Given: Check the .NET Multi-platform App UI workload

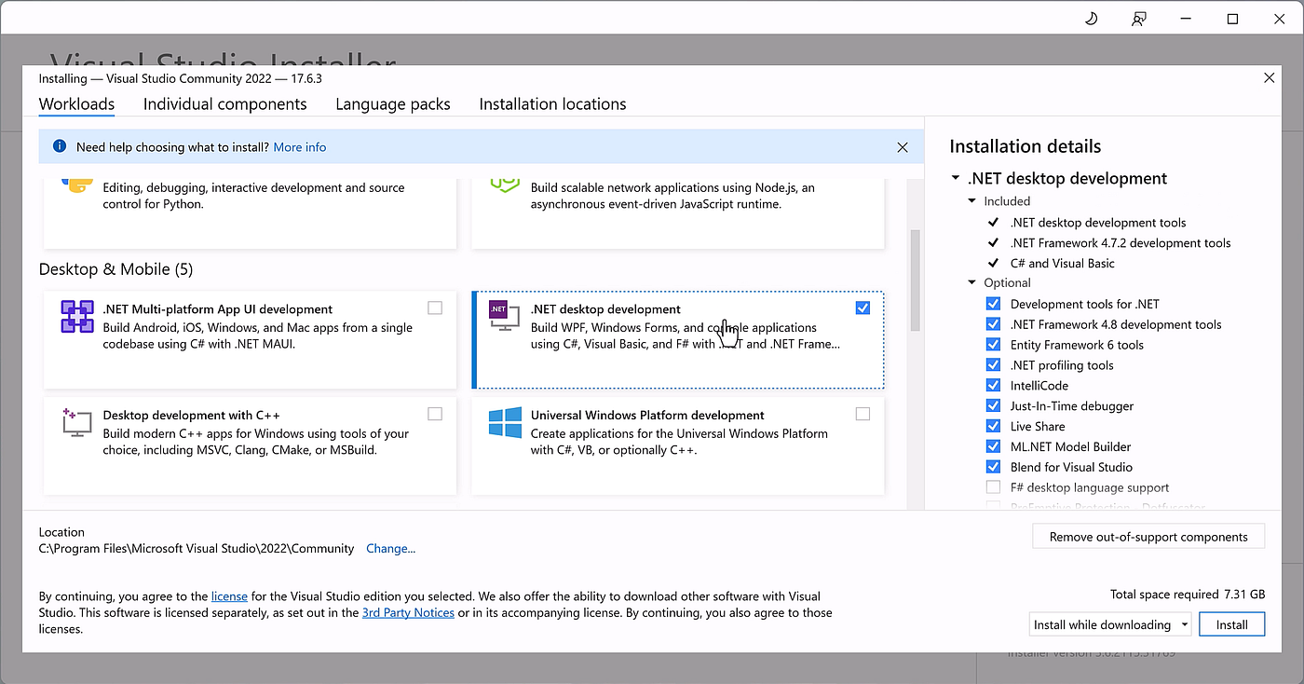Looking at the screenshot, I should [435, 308].
